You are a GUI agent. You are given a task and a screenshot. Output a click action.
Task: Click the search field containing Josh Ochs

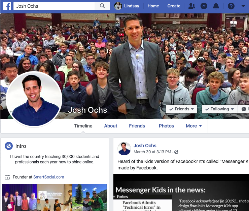click(54, 6)
